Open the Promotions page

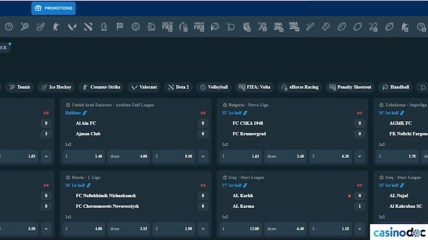coord(53,8)
